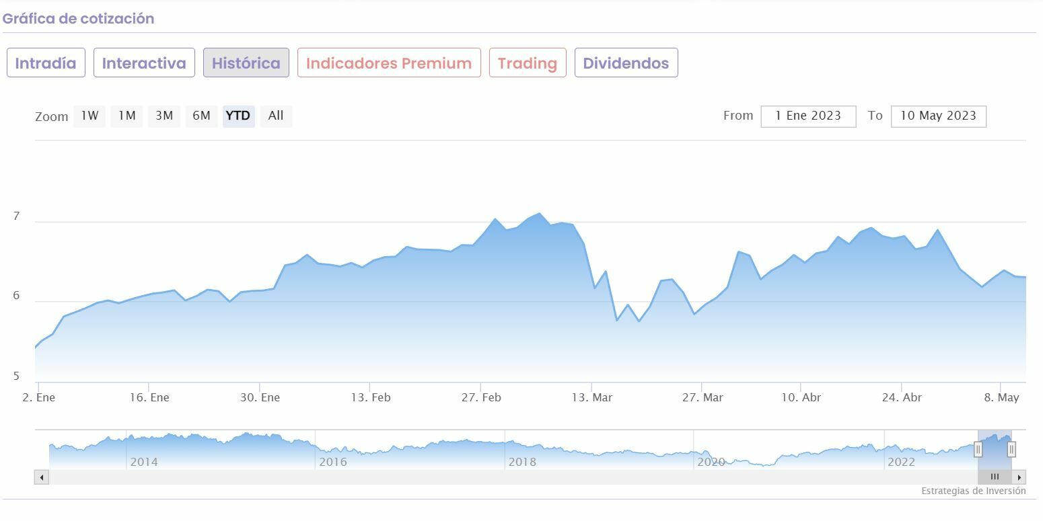This screenshot has height=521, width=1043.
Task: Select the 3M zoom option
Action: click(164, 116)
